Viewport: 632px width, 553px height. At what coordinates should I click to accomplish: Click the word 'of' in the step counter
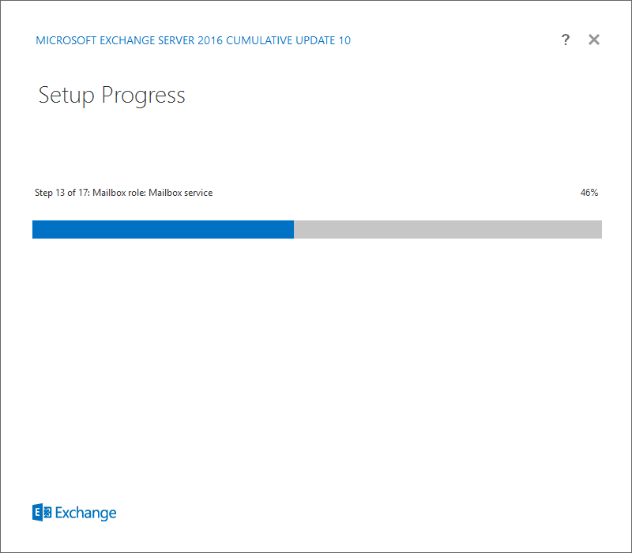tap(71, 193)
